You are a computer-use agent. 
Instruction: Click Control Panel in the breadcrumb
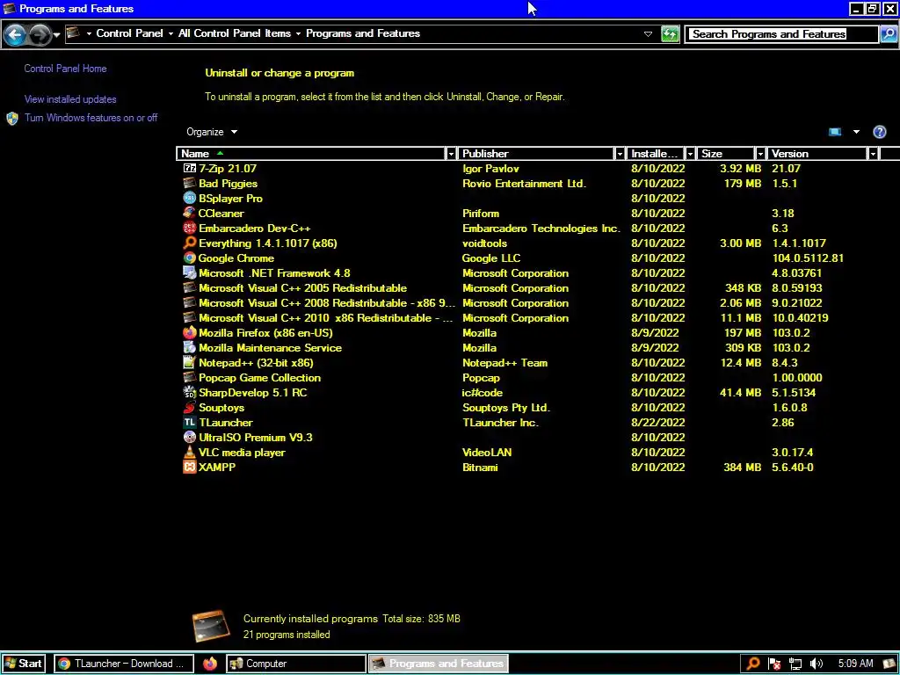pos(130,33)
